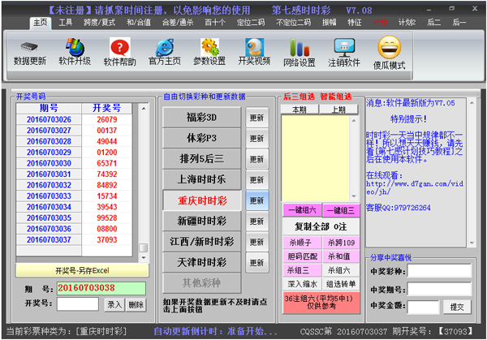The image size is (487, 340).
Task: Click the scroll-down arrow of 开奖号码 list
Action: pyautogui.click(x=144, y=258)
